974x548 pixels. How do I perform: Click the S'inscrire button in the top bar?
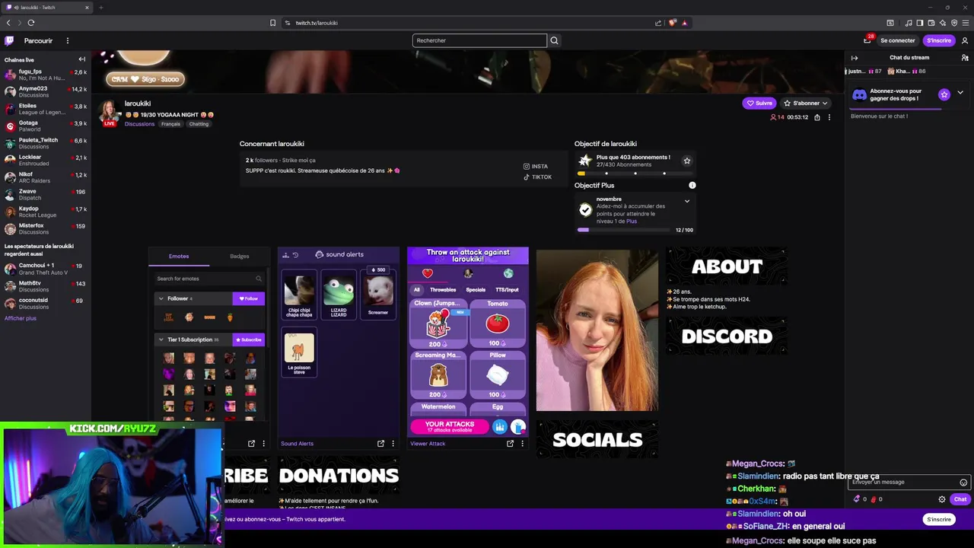click(x=939, y=40)
